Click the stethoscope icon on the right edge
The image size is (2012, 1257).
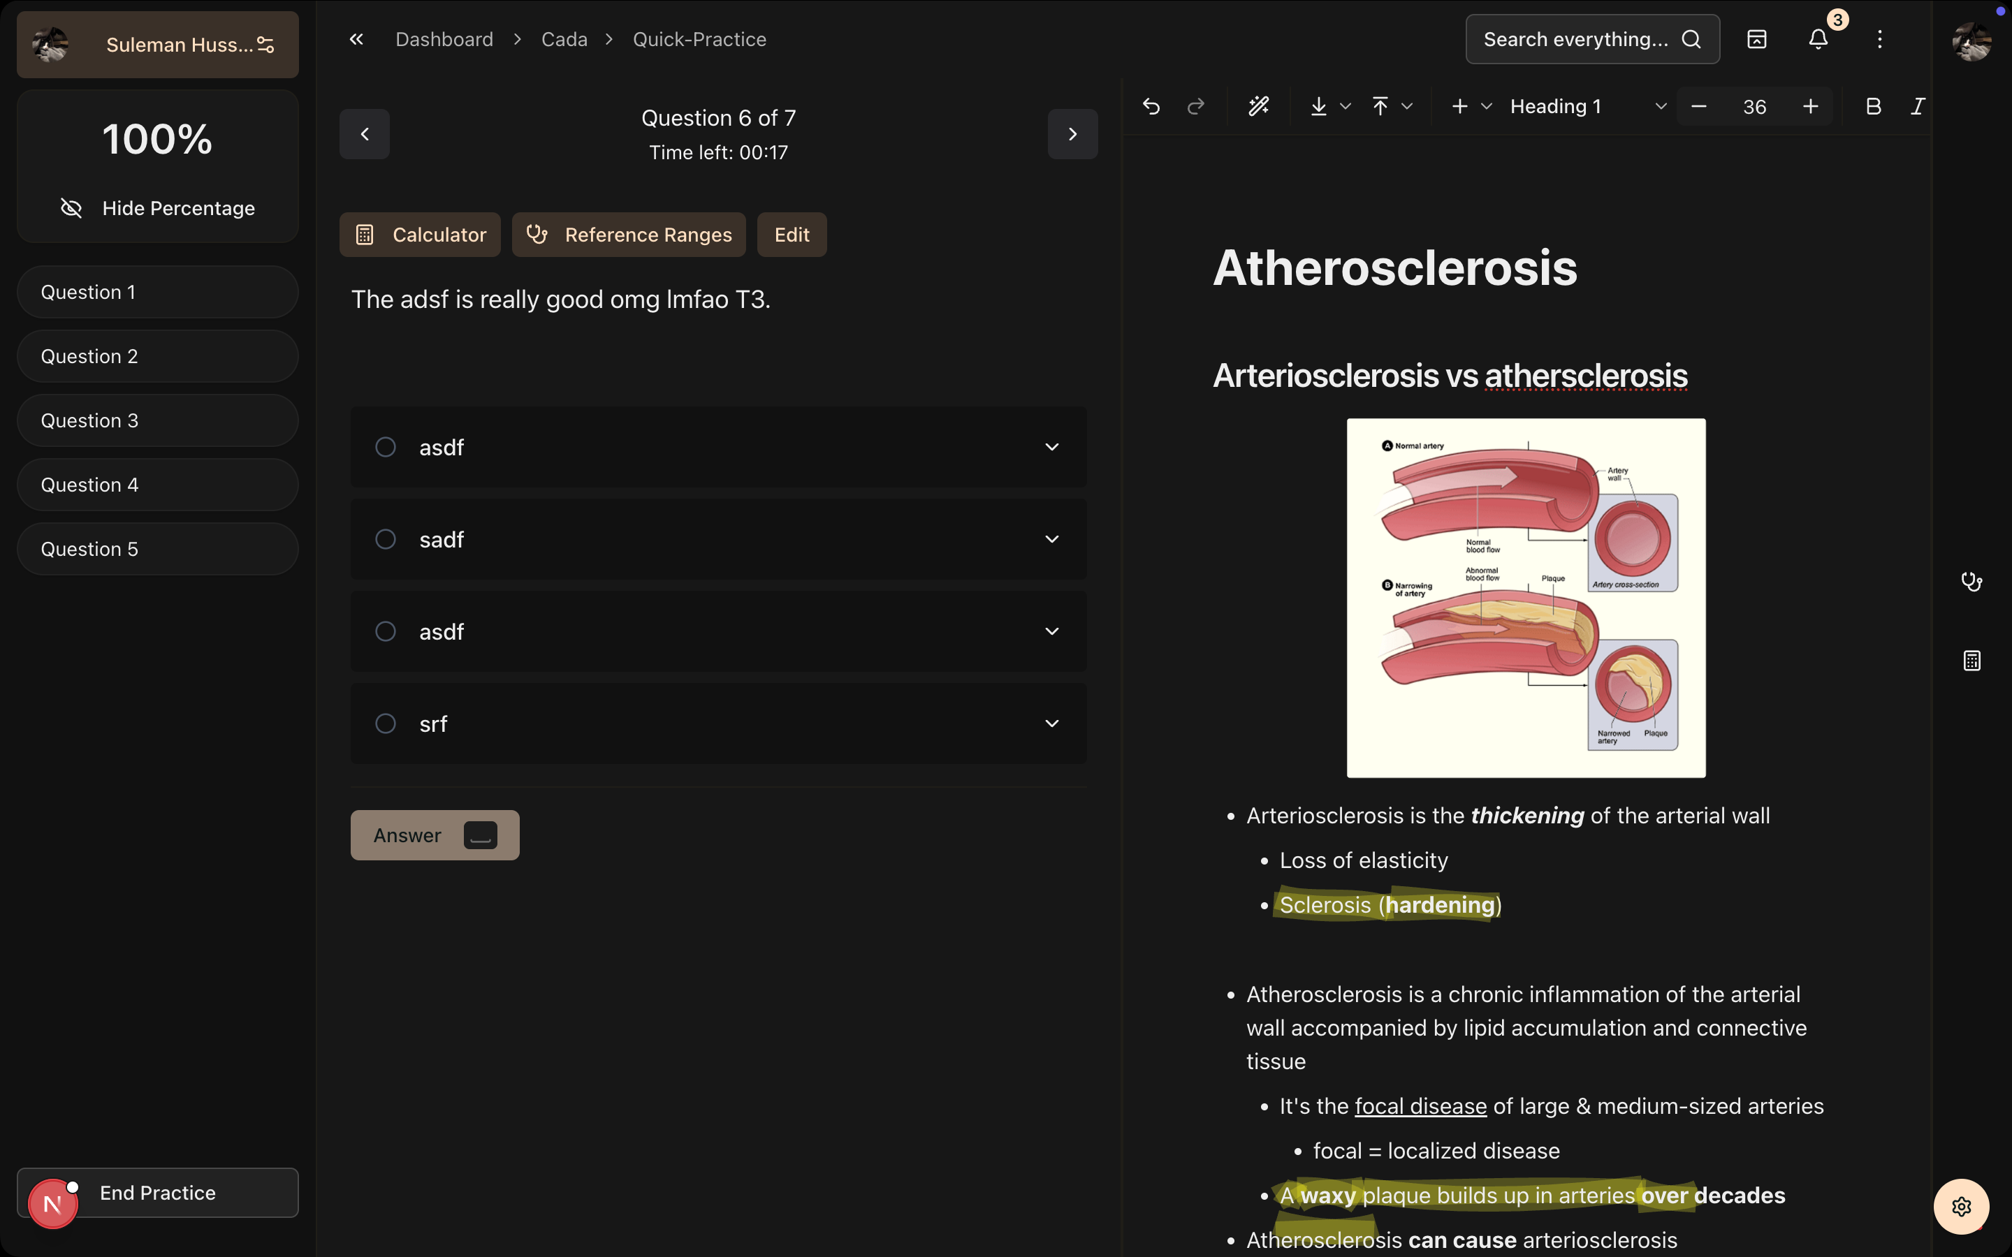pos(1971,581)
